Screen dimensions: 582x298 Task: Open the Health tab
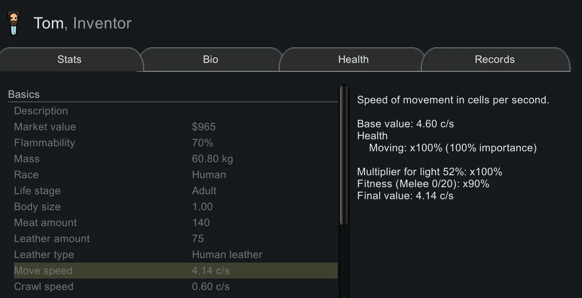coord(353,59)
